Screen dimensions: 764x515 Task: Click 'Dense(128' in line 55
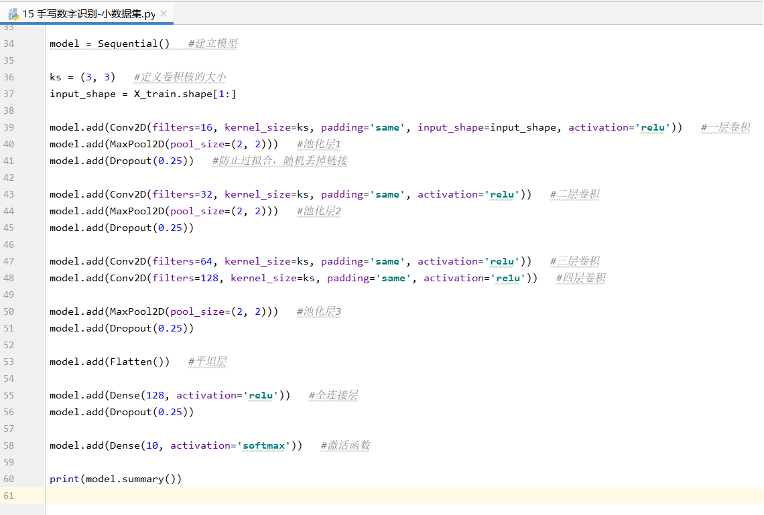pos(137,395)
